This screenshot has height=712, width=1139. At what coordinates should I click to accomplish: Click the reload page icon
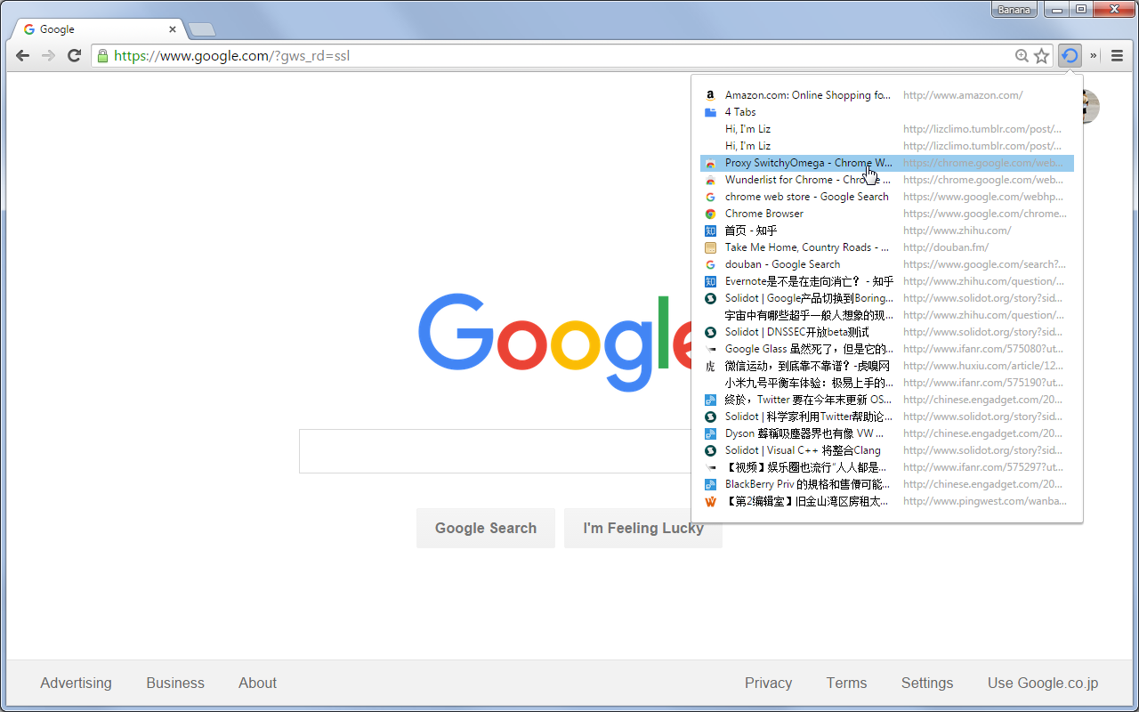click(x=74, y=55)
